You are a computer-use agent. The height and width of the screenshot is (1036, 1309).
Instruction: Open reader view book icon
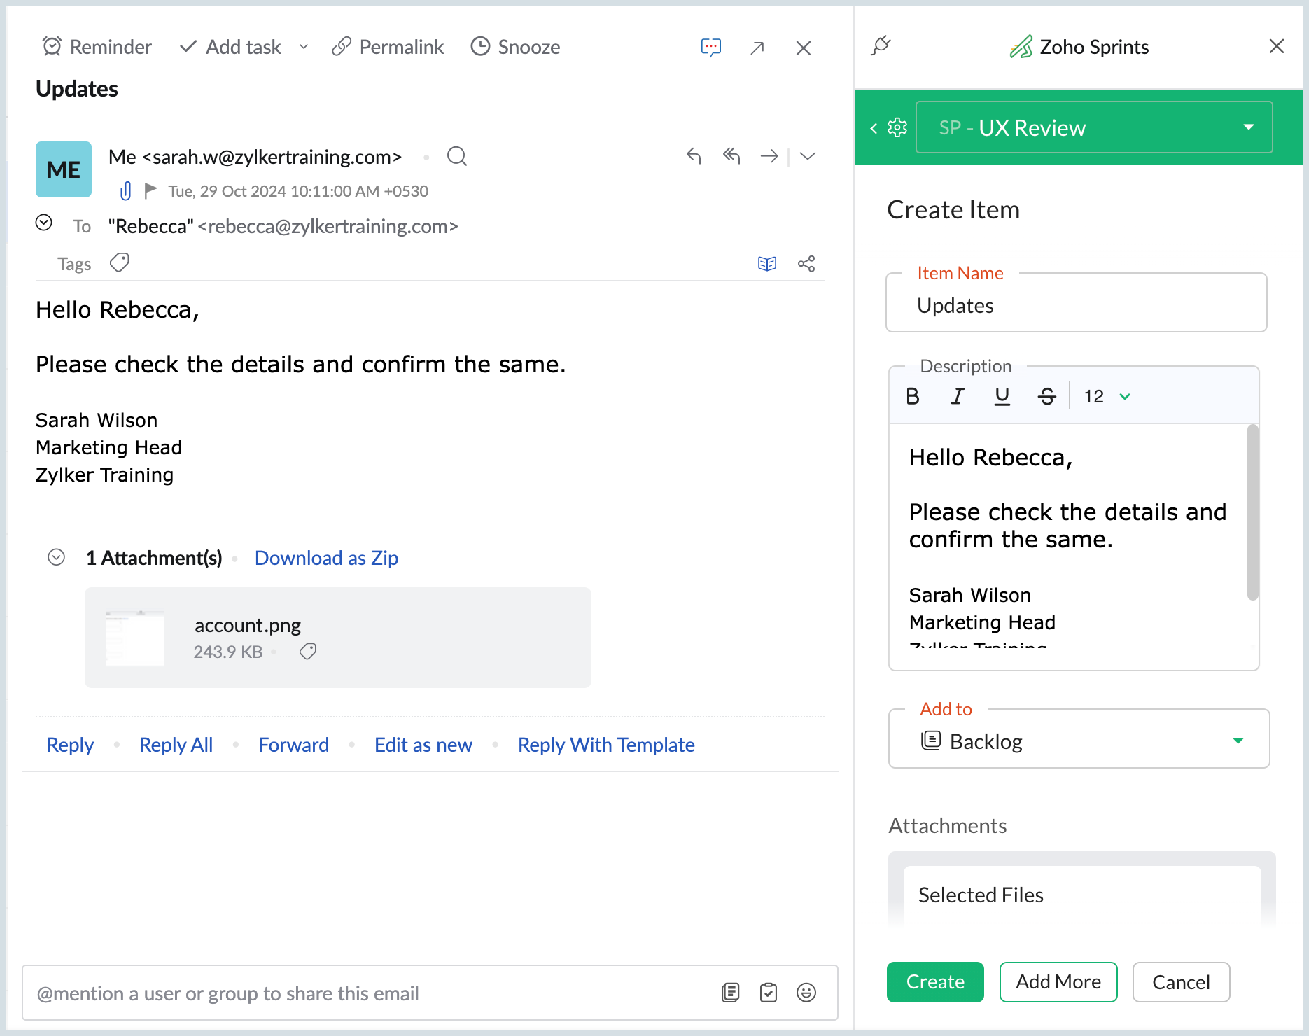pos(767,264)
